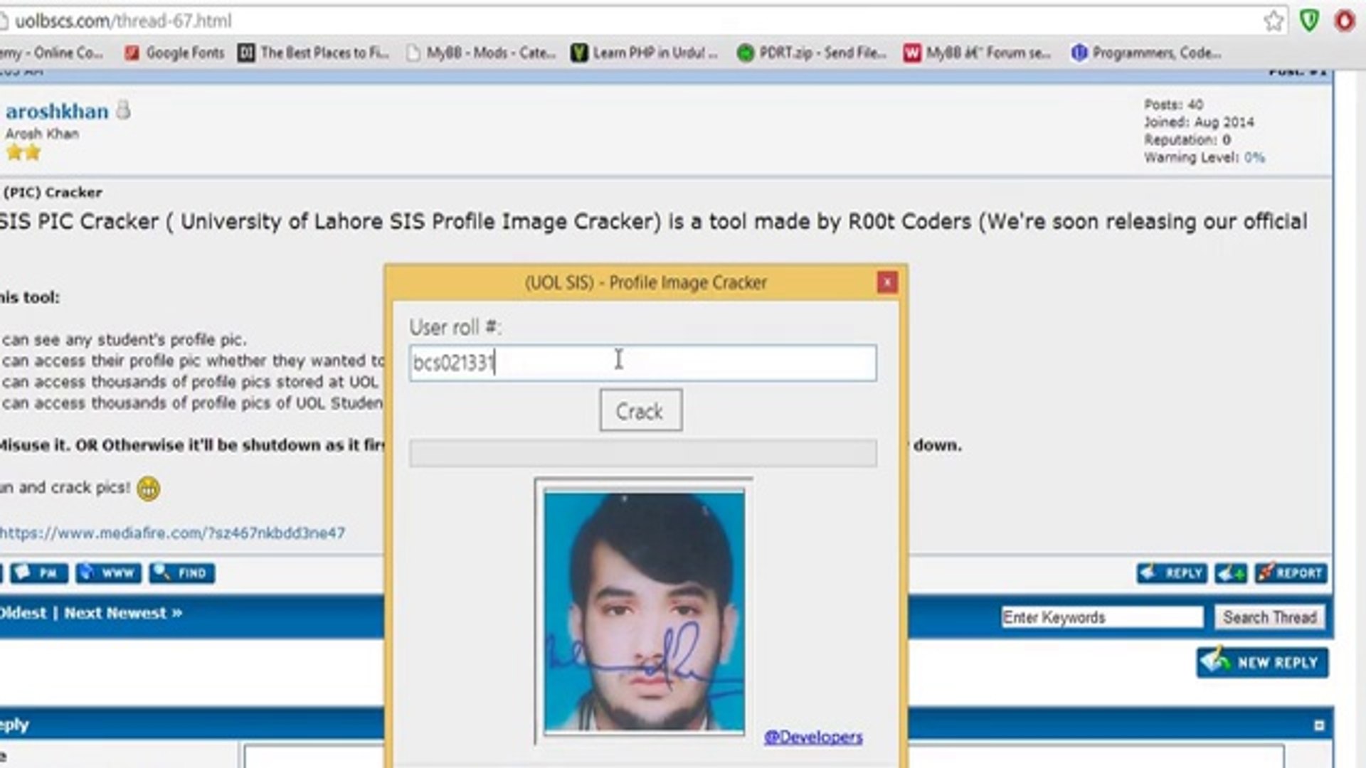
Task: Click the Enter Keywords search field
Action: tap(1101, 617)
